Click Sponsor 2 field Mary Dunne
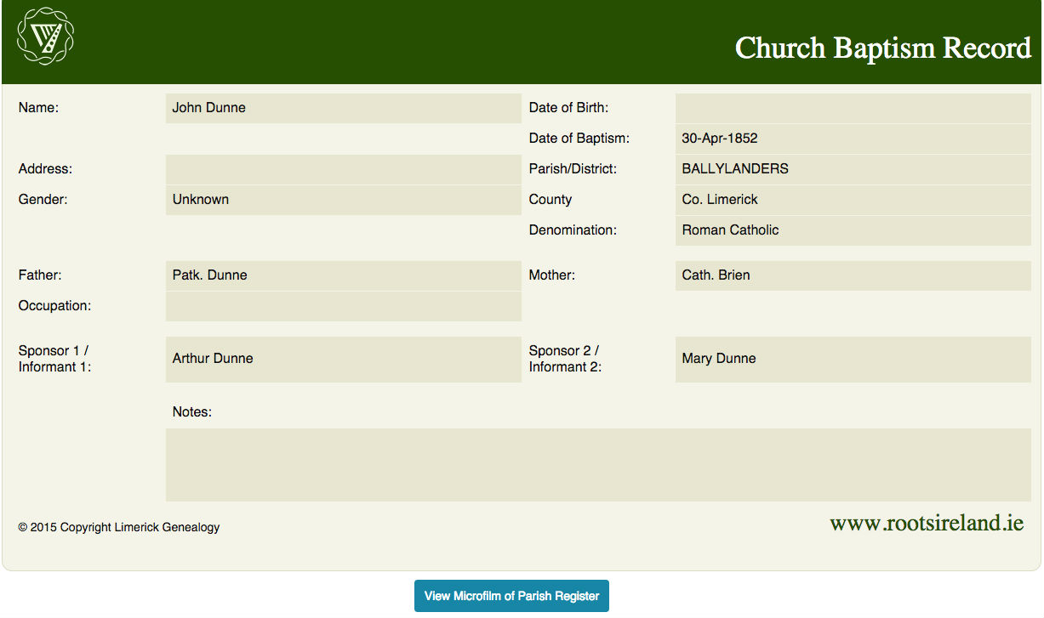The image size is (1044, 618). click(x=853, y=359)
